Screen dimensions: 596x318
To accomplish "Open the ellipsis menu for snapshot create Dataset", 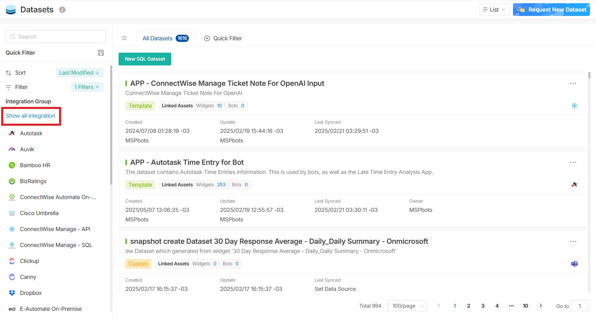I will (573, 241).
